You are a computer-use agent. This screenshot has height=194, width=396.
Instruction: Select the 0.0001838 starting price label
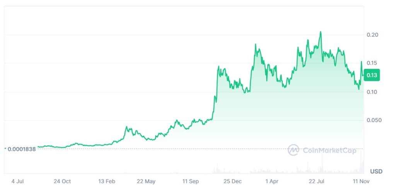click(x=22, y=149)
